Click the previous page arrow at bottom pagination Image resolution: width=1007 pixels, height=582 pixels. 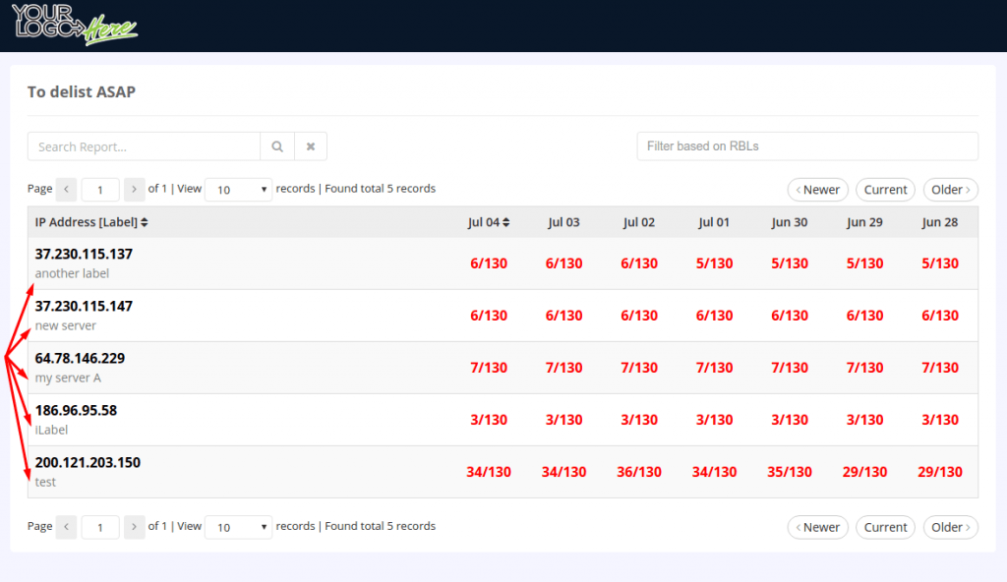tap(66, 527)
